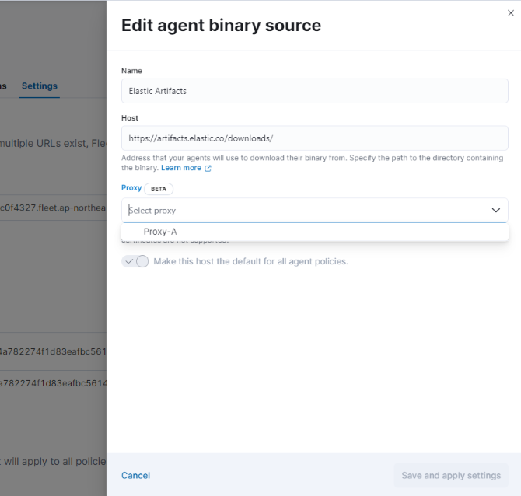Choose Proxy-A from the proxy list
Viewport: 521px width, 496px height.
(160, 232)
